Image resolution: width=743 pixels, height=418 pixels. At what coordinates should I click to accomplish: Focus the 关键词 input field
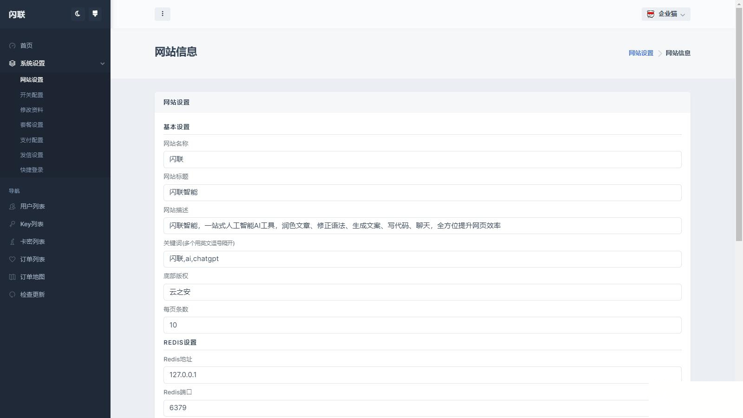click(x=423, y=259)
